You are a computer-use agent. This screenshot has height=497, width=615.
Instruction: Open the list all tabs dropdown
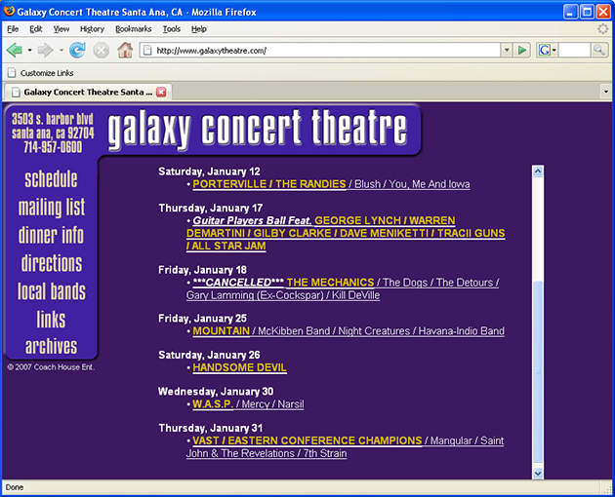pos(605,93)
